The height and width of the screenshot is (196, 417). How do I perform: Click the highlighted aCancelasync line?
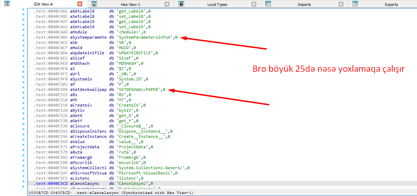click(85, 183)
